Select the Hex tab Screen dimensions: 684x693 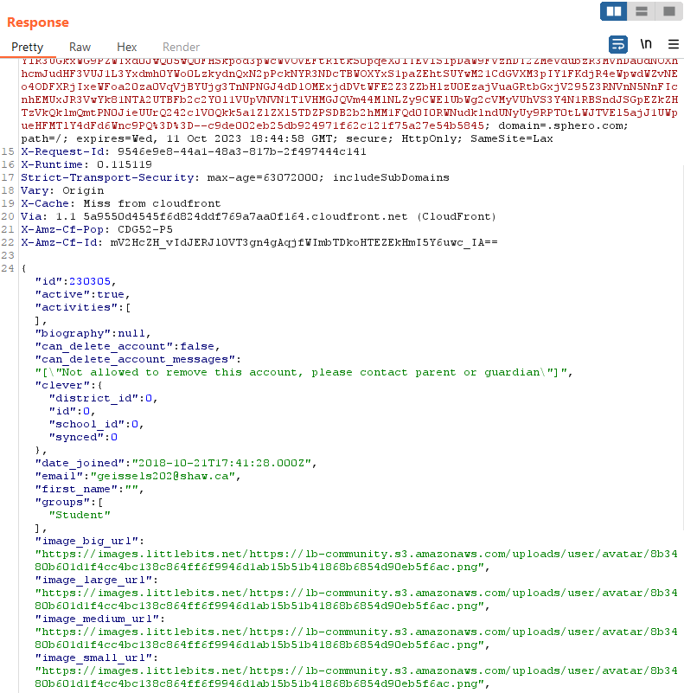[x=127, y=47]
